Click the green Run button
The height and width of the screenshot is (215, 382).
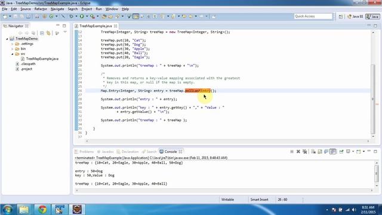tap(82, 16)
